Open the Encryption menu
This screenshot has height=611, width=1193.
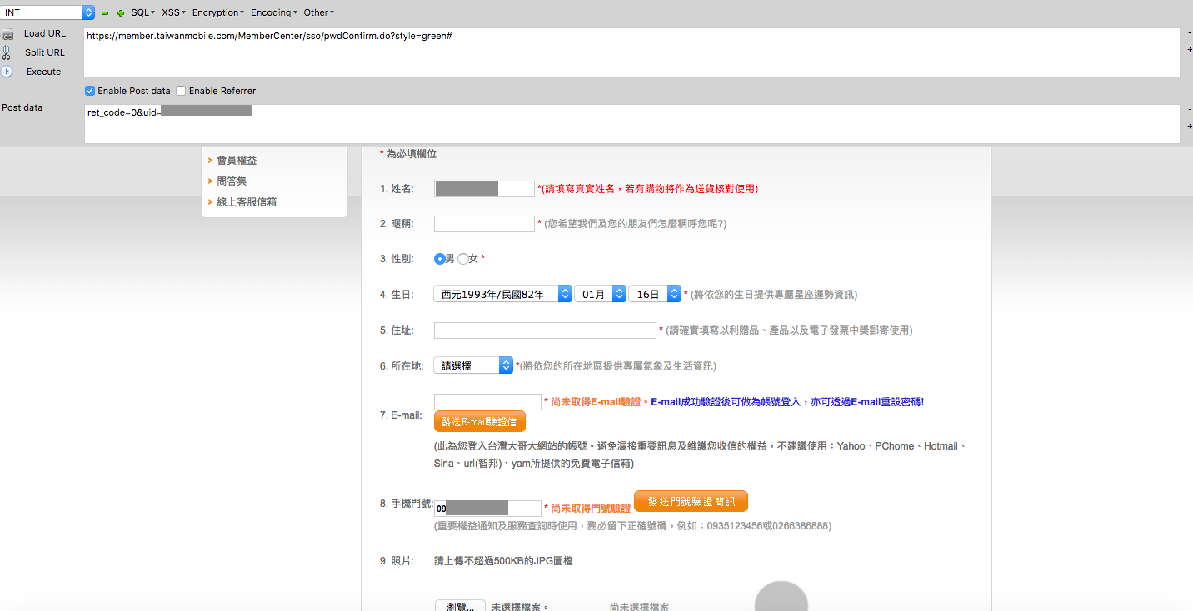point(218,12)
